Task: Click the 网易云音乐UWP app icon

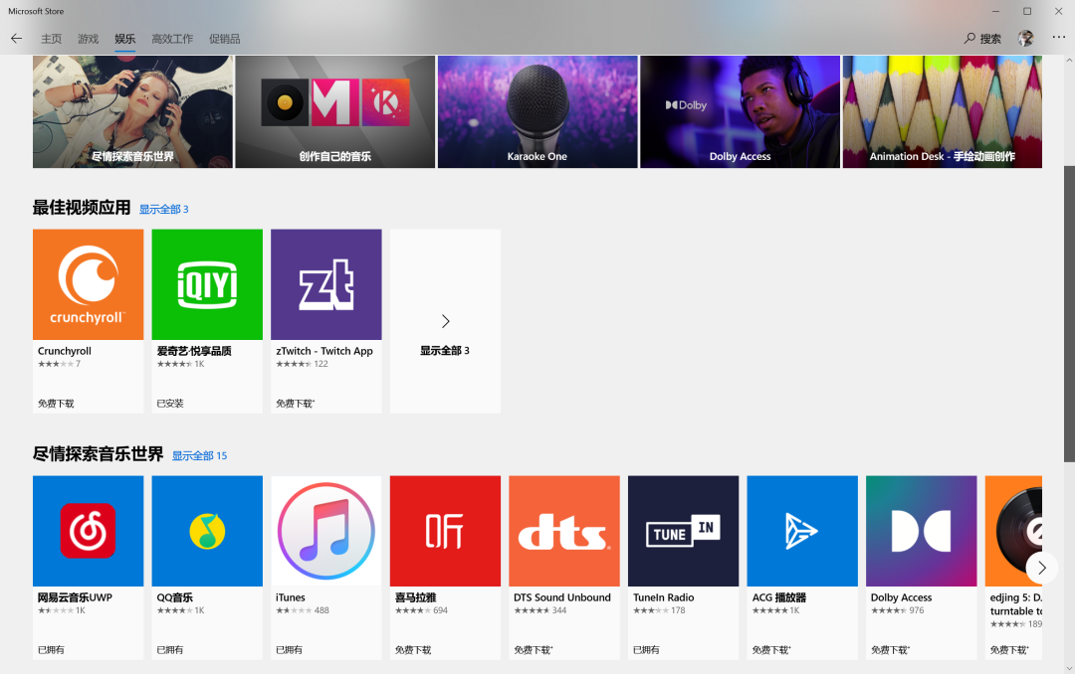Action: (x=88, y=531)
